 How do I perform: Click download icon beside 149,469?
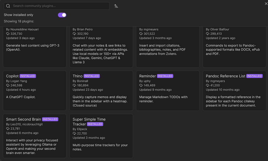tap(141, 85)
